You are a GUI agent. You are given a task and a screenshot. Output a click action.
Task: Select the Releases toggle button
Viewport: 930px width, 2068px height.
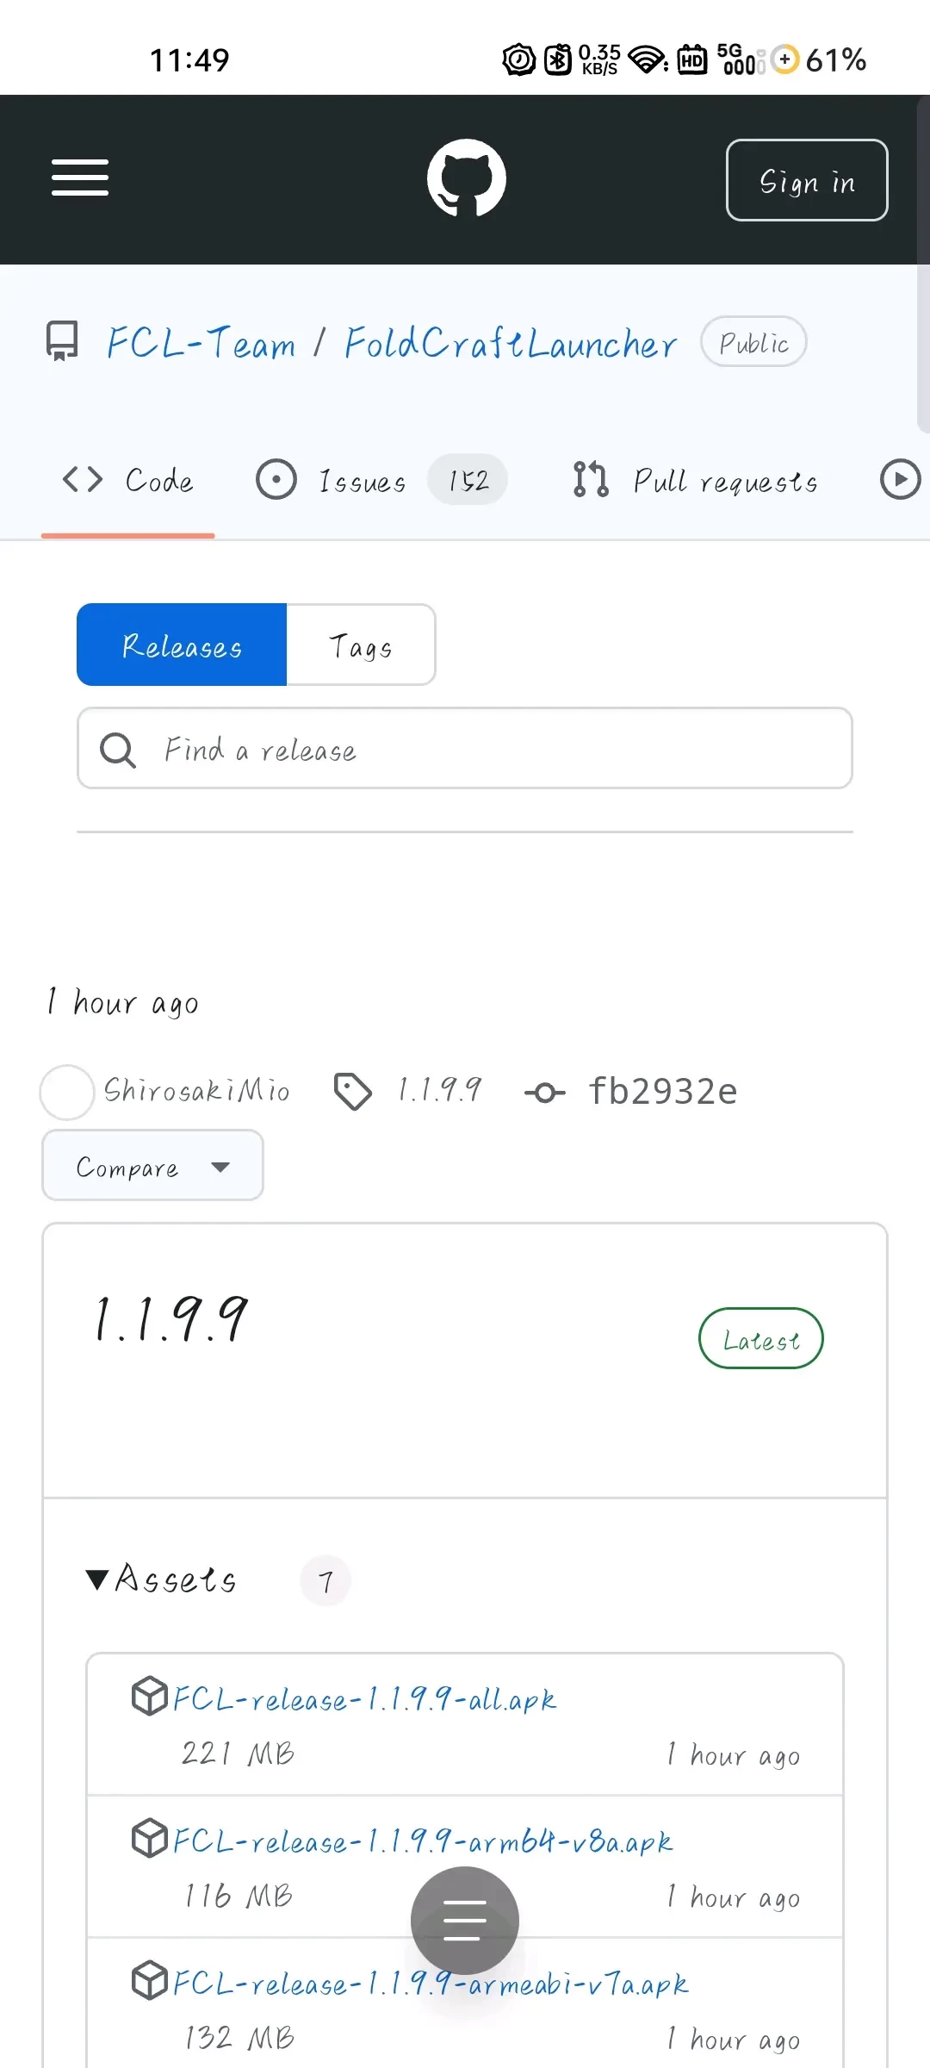click(182, 645)
